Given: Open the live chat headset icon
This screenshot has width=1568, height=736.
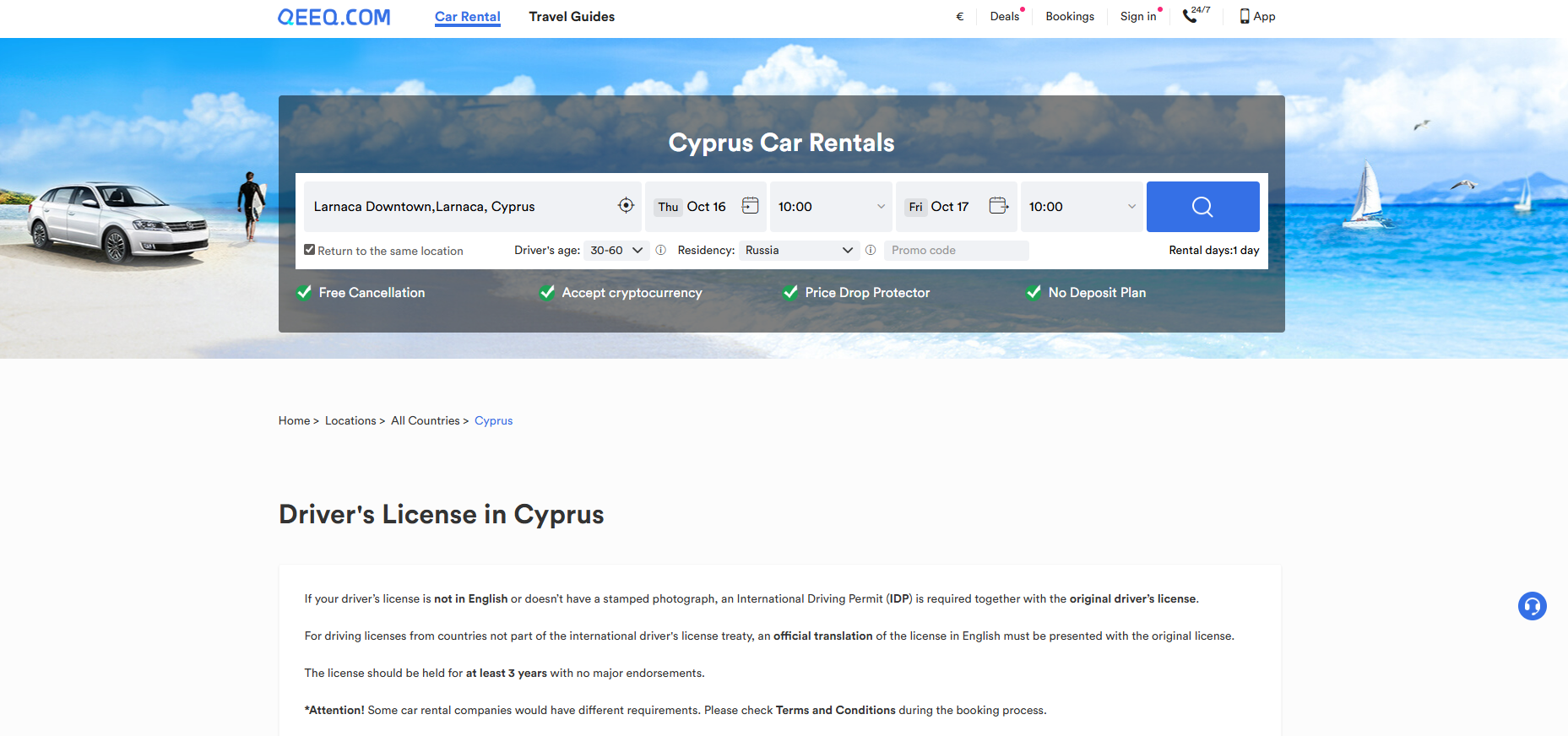Looking at the screenshot, I should click(1532, 606).
